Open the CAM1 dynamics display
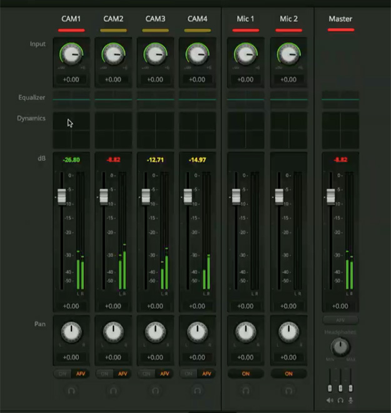 point(71,130)
